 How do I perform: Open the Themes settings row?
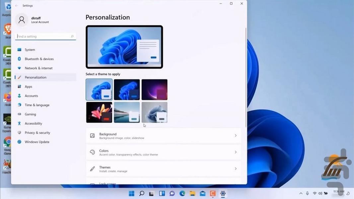(163, 169)
